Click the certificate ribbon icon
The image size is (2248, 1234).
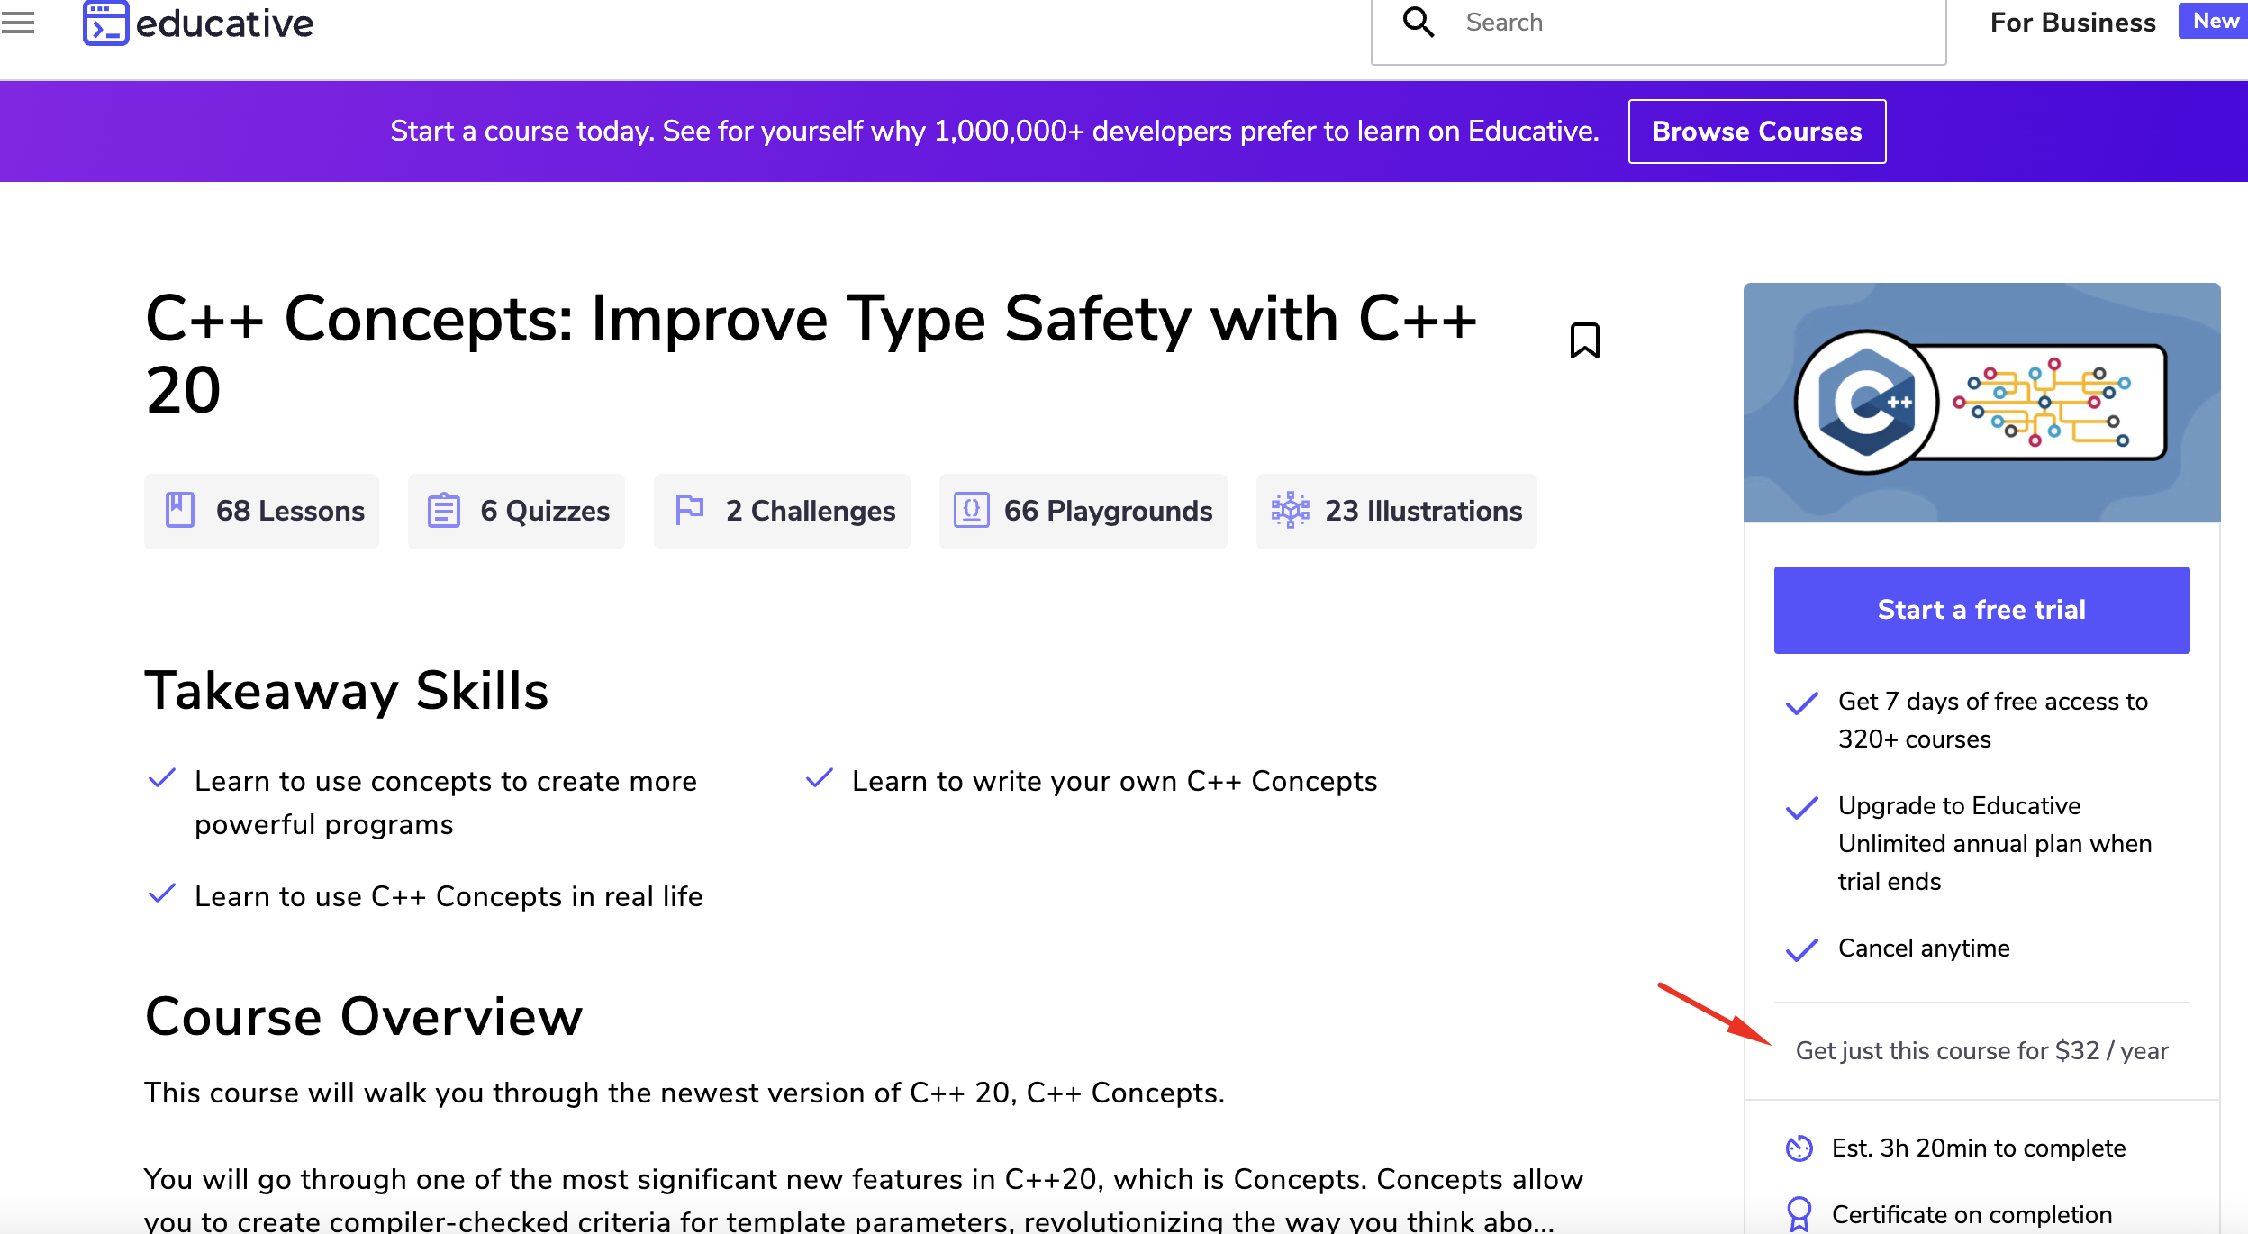coord(1799,1214)
